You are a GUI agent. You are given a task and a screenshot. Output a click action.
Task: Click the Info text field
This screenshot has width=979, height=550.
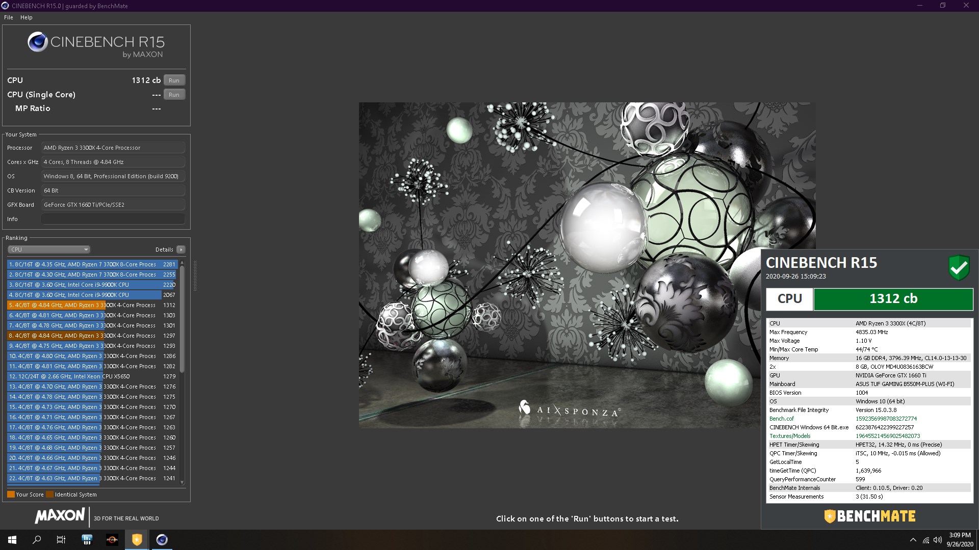pyautogui.click(x=113, y=219)
